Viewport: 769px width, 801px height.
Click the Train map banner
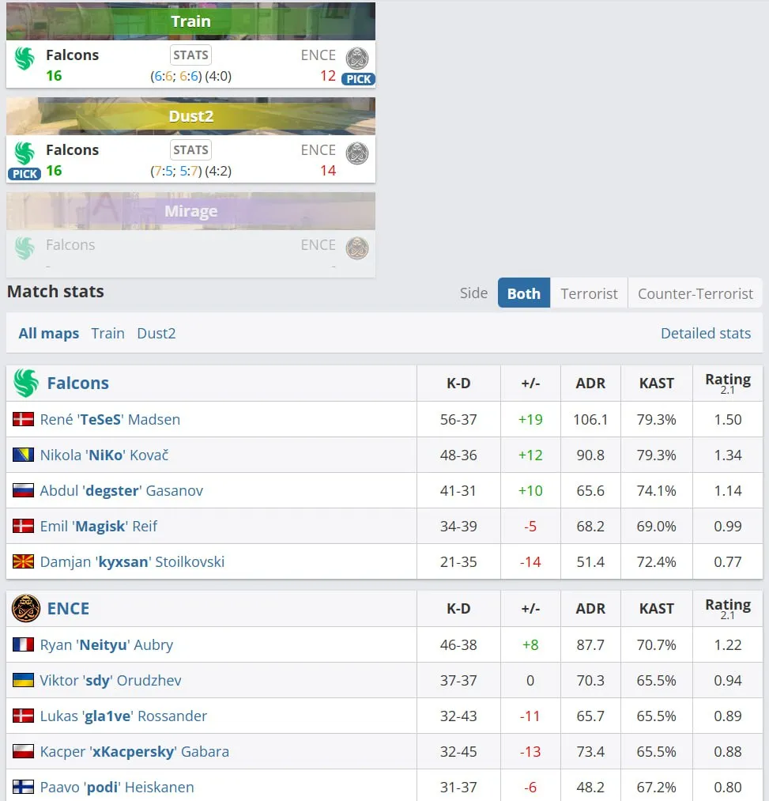(x=190, y=21)
